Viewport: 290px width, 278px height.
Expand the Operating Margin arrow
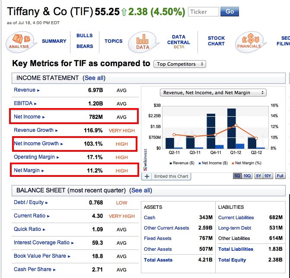click(58, 157)
